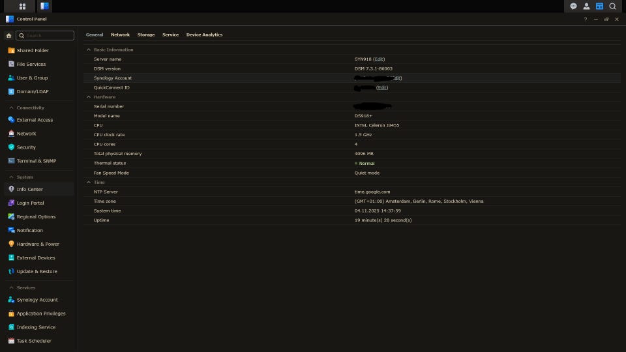Collapse the System sidebar group
Screen dimensions: 626x352
click(11, 177)
